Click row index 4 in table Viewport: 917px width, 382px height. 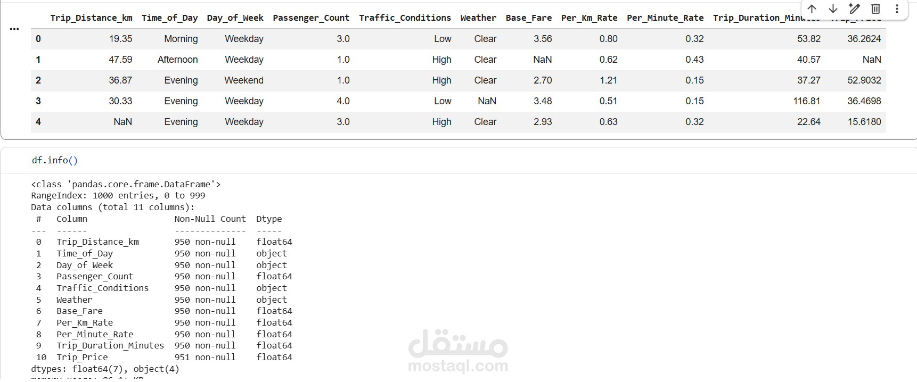38,122
